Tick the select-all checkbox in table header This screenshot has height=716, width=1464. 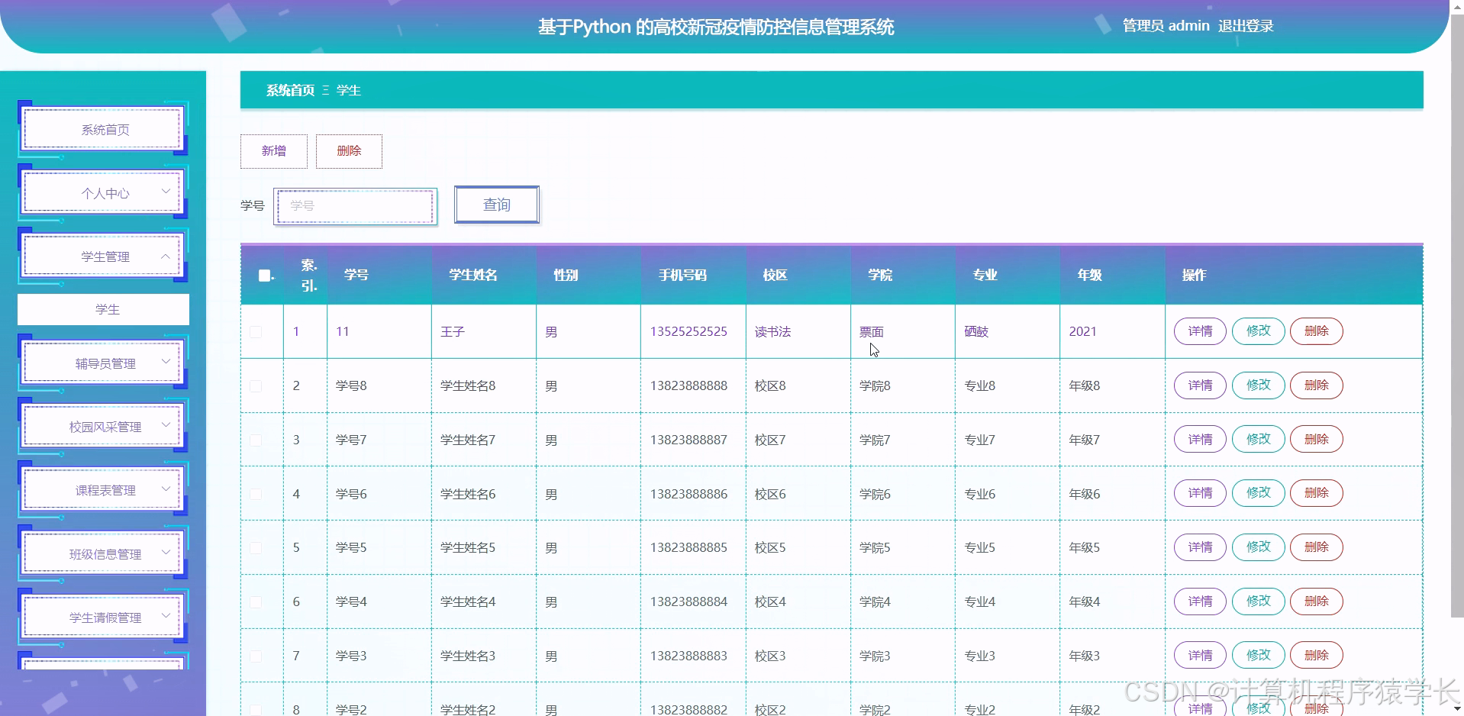(264, 276)
